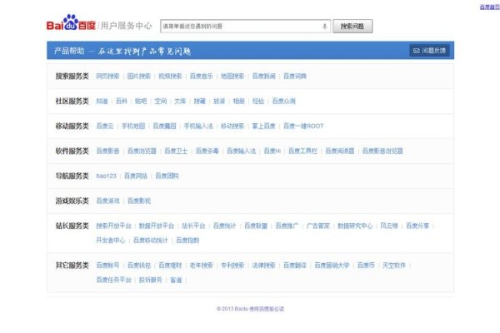
Task: Open the 数据开放平台 link
Action: (157, 226)
